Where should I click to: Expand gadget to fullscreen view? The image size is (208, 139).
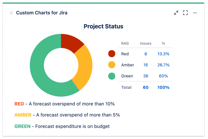click(x=185, y=13)
